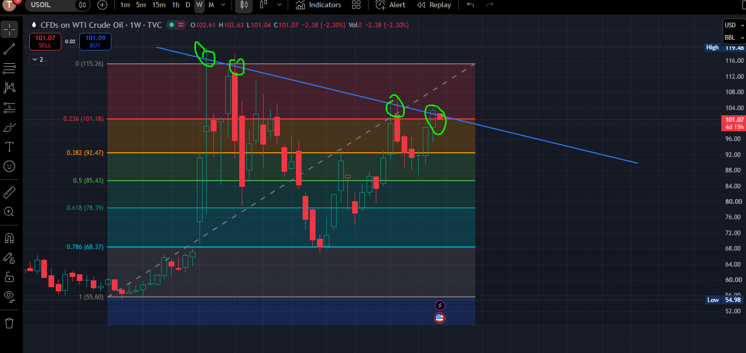
Task: Toggle lock all drawings
Action: (9, 277)
